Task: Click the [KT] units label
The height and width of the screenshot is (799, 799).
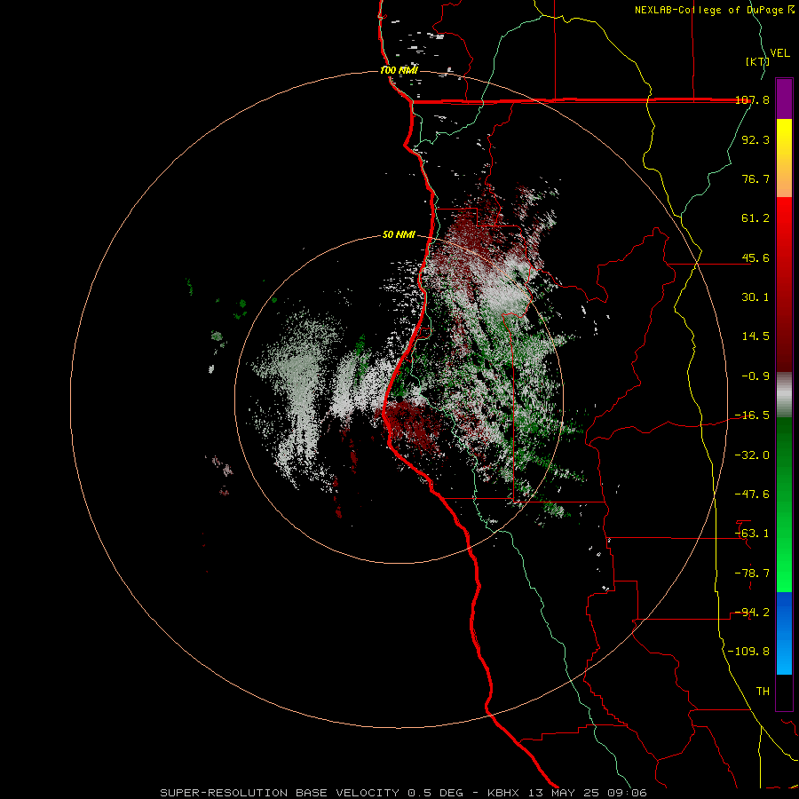Action: [x=757, y=61]
